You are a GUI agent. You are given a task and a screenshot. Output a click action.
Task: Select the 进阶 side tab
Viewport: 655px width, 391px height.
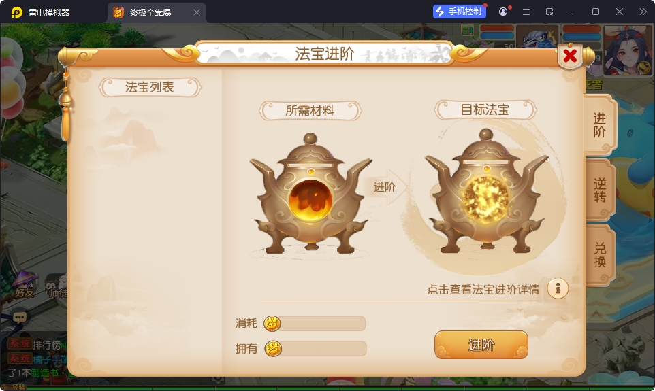click(x=601, y=124)
